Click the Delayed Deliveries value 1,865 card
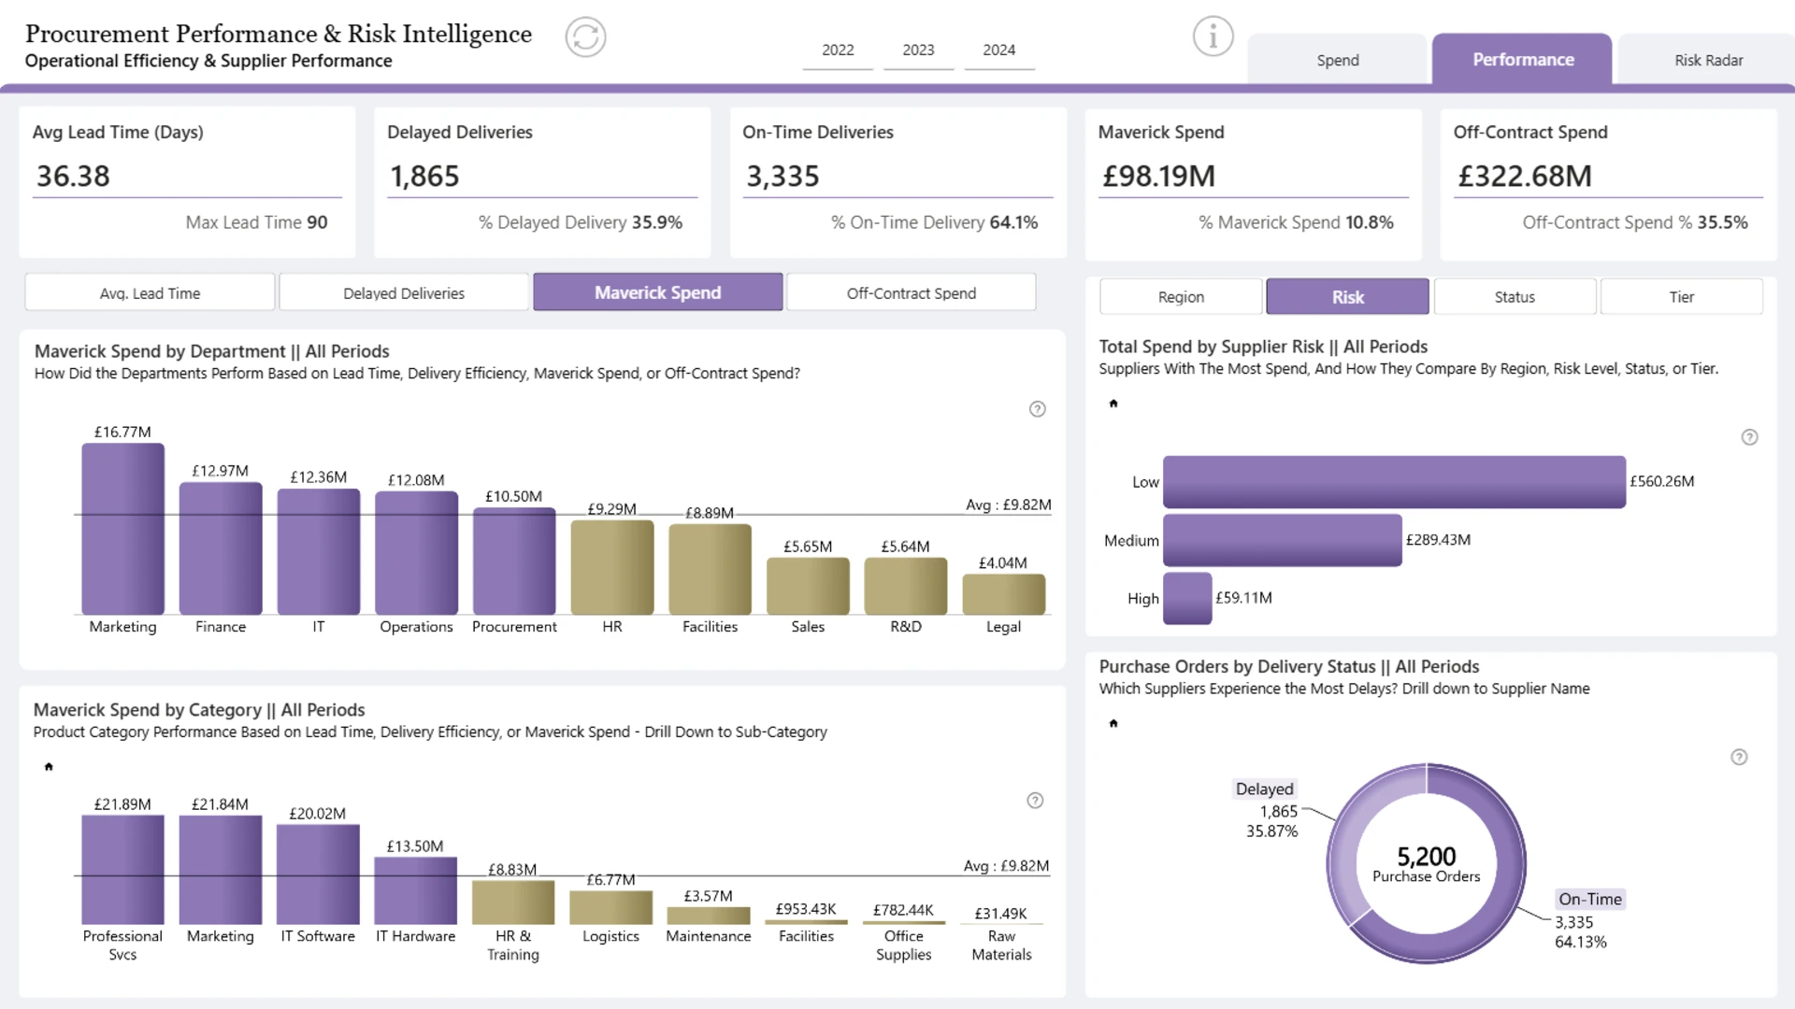This screenshot has height=1009, width=1795. (424, 176)
